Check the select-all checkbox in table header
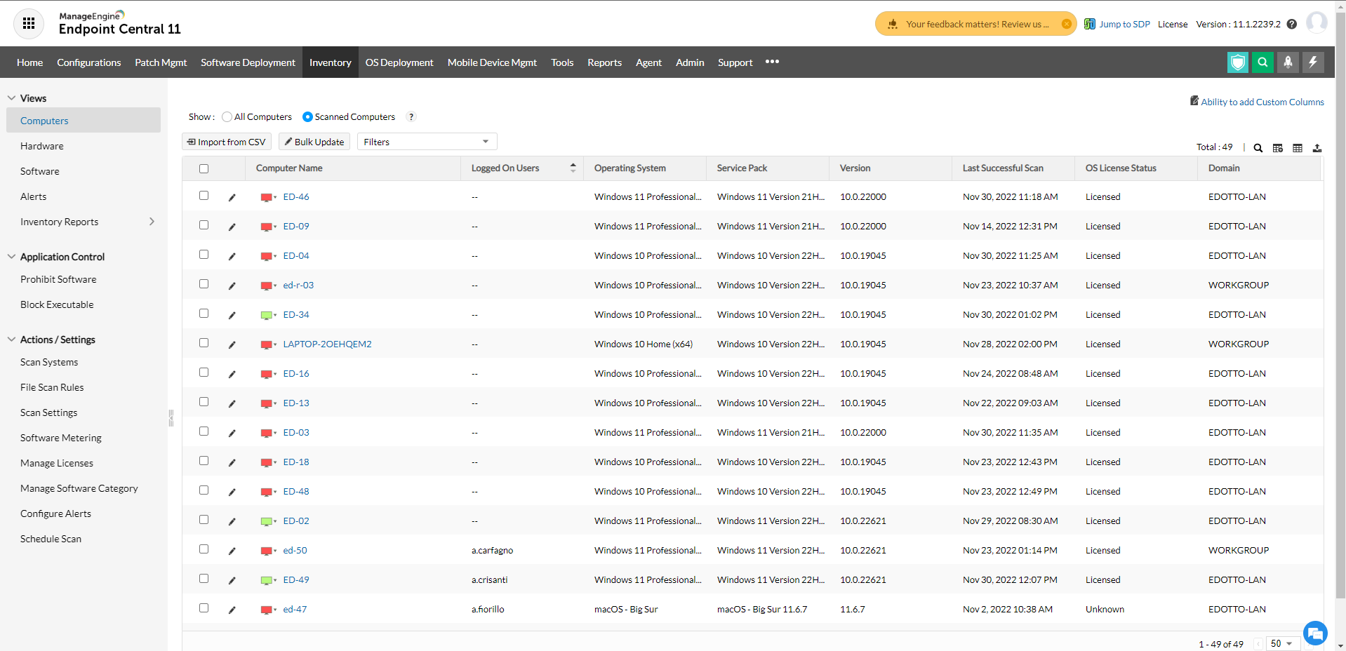Image resolution: width=1346 pixels, height=651 pixels. tap(204, 168)
